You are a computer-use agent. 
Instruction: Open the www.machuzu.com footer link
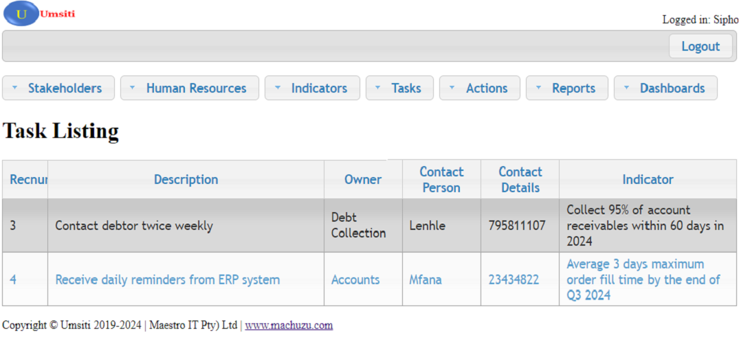pos(289,325)
